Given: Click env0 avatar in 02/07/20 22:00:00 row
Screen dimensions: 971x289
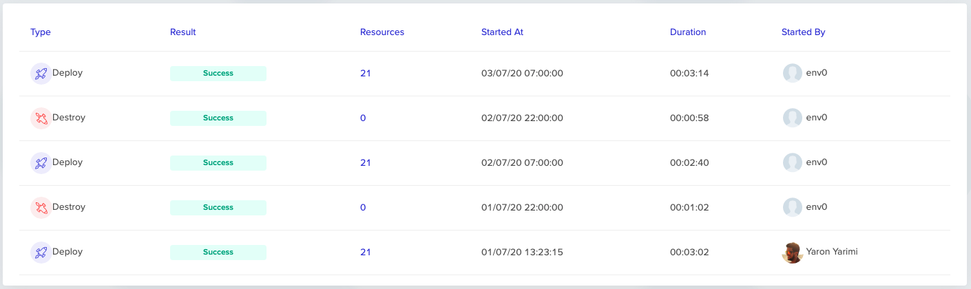Looking at the screenshot, I should pyautogui.click(x=793, y=118).
